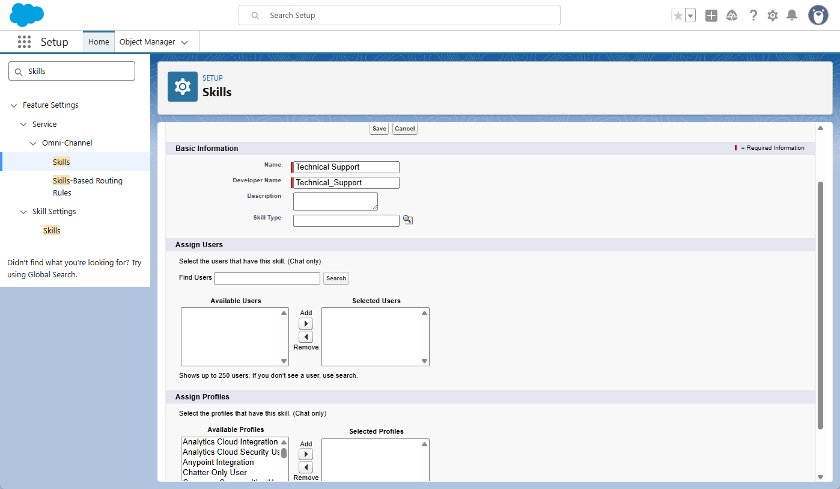
Task: Collapse the Omni-Channel tree section
Action: 33,143
